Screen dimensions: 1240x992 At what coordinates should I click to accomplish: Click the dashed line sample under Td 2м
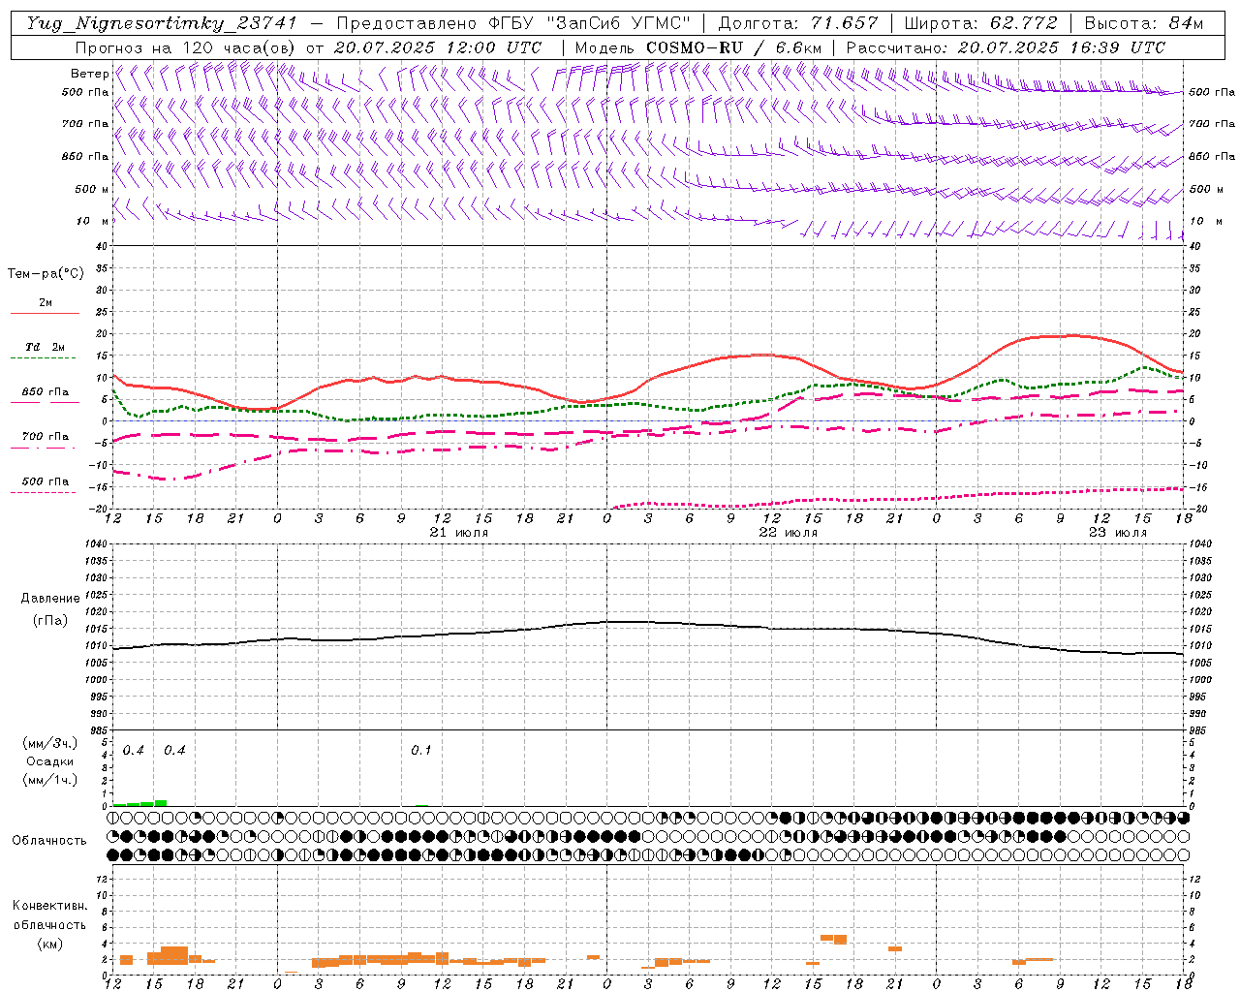point(43,358)
